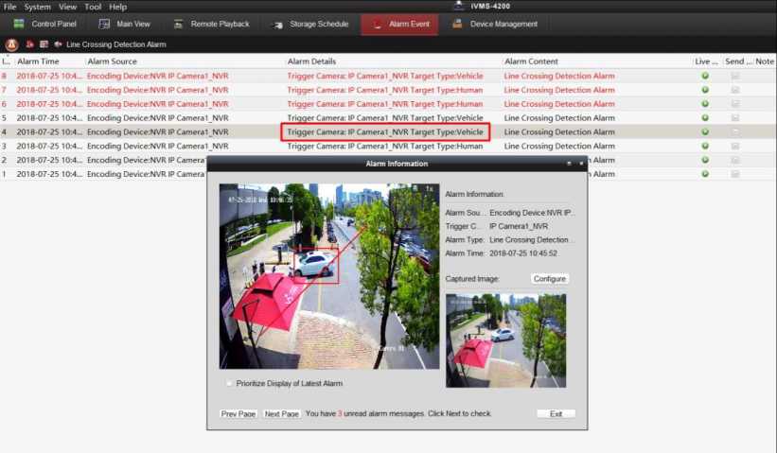Open the Device Management tab
Image resolution: width=777 pixels, height=453 pixels.
tap(493, 24)
